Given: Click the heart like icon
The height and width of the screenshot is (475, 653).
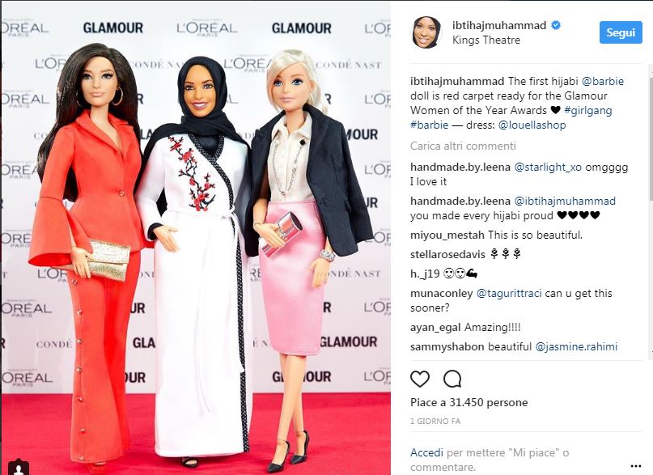Looking at the screenshot, I should click(420, 379).
